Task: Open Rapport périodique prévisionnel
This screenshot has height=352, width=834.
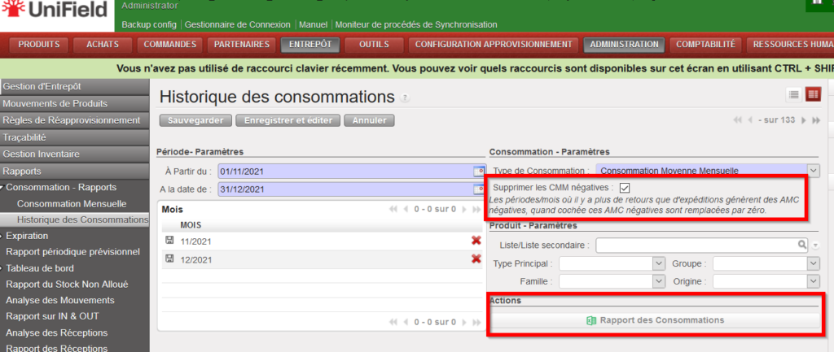Action: 72,252
